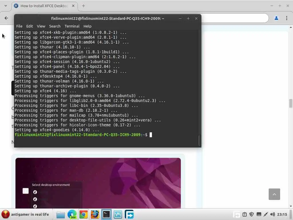Image resolution: width=293 pixels, height=220 pixels.
Task: Open the View menu in terminal
Action: [x=41, y=26]
